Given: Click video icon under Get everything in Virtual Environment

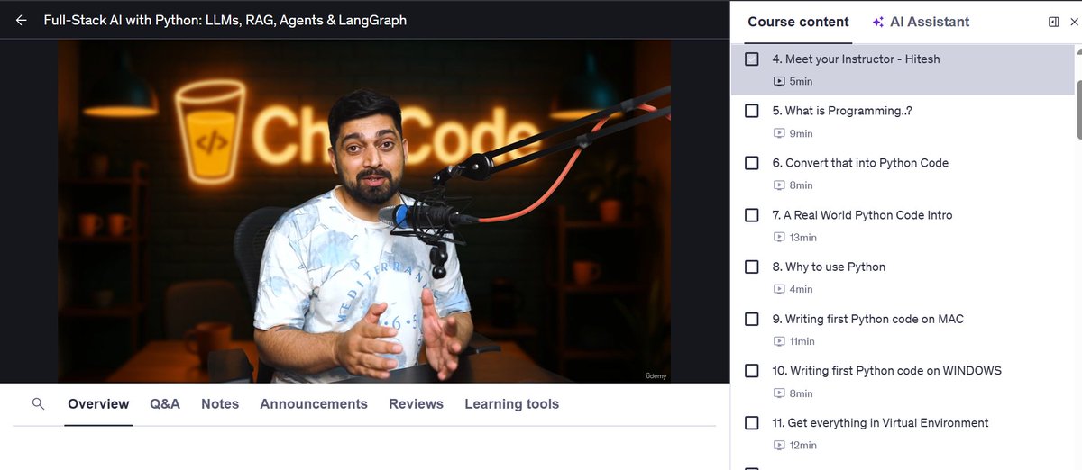Looking at the screenshot, I should click(779, 446).
